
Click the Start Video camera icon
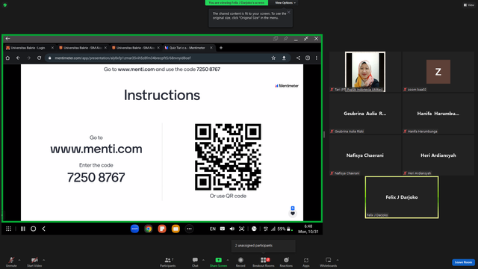pos(34,260)
